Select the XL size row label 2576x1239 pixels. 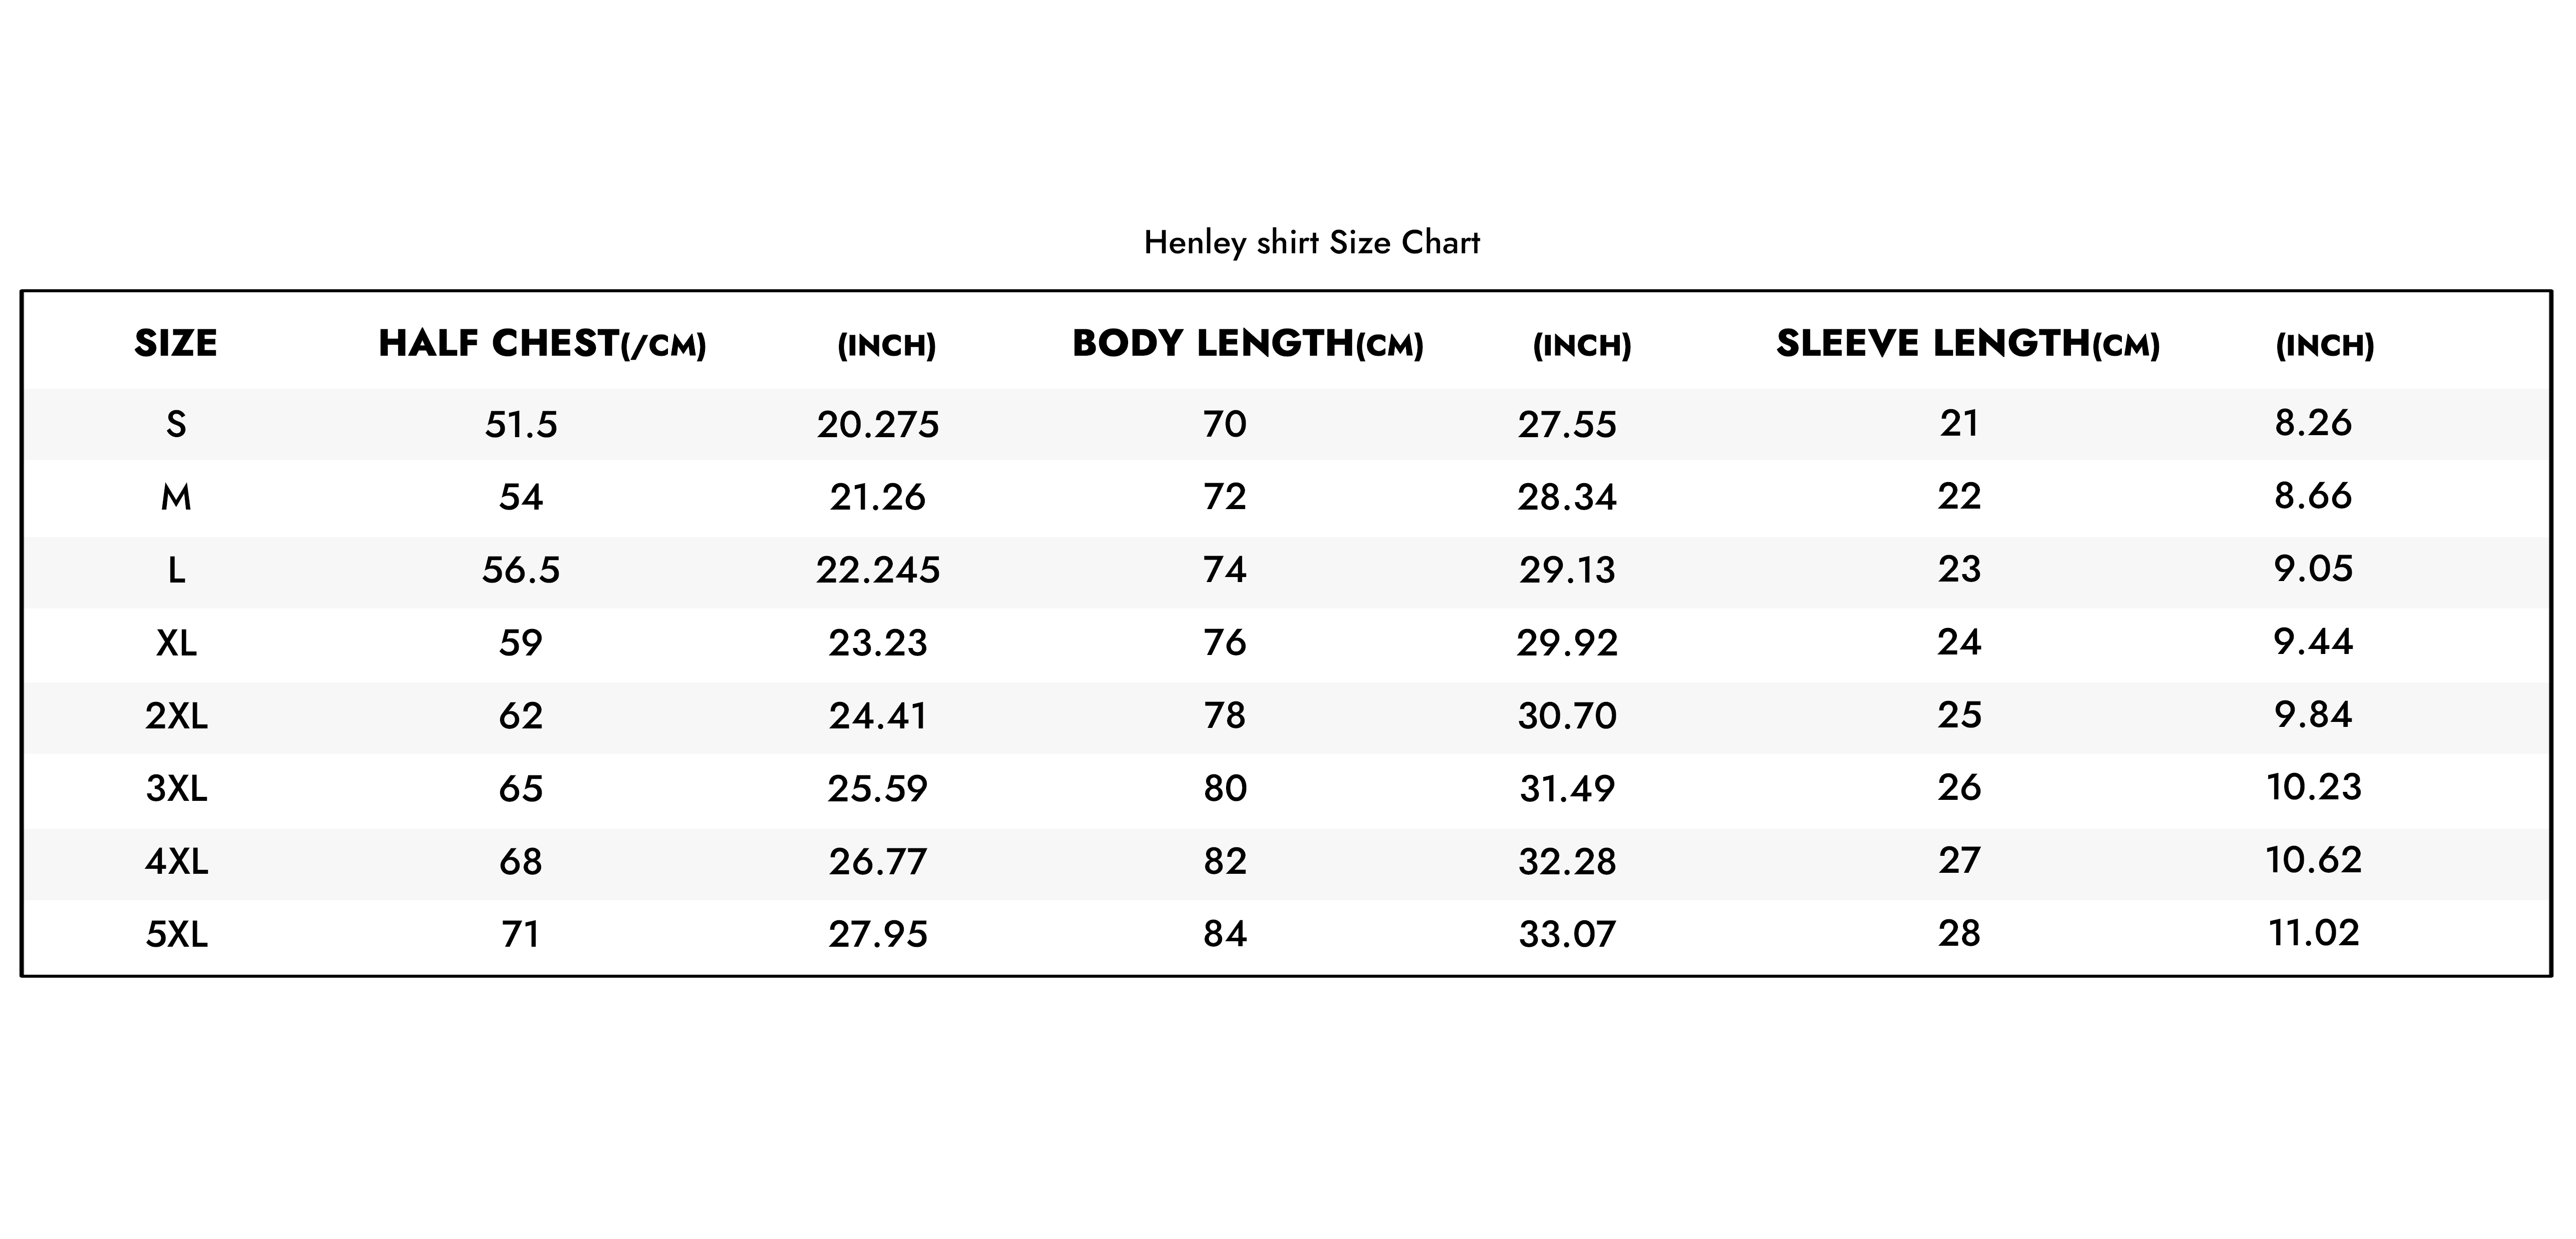tap(176, 643)
